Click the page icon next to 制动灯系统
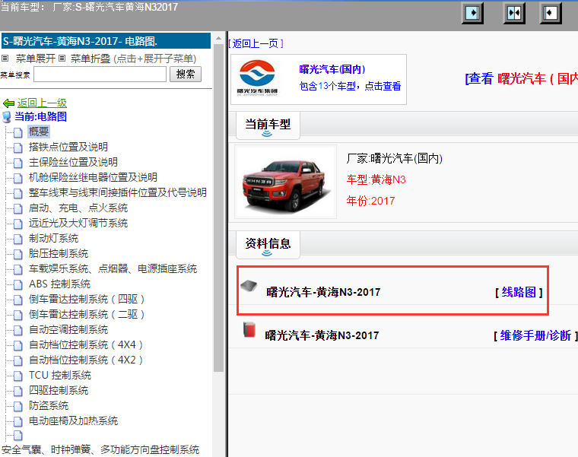 [18, 239]
